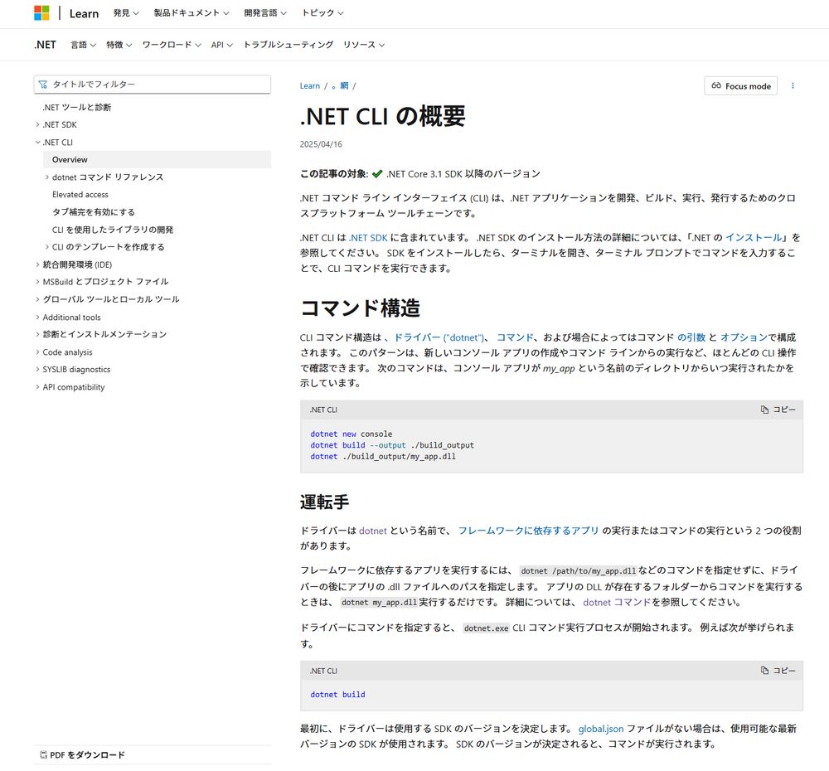Expand CLI のテンプレートを作成する node
The image size is (829, 771).
pyautogui.click(x=47, y=247)
